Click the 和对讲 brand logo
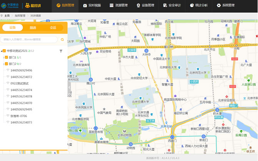This screenshot has height=161, width=258. point(33,6)
